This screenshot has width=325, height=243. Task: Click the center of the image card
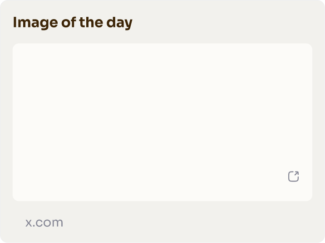click(162, 122)
